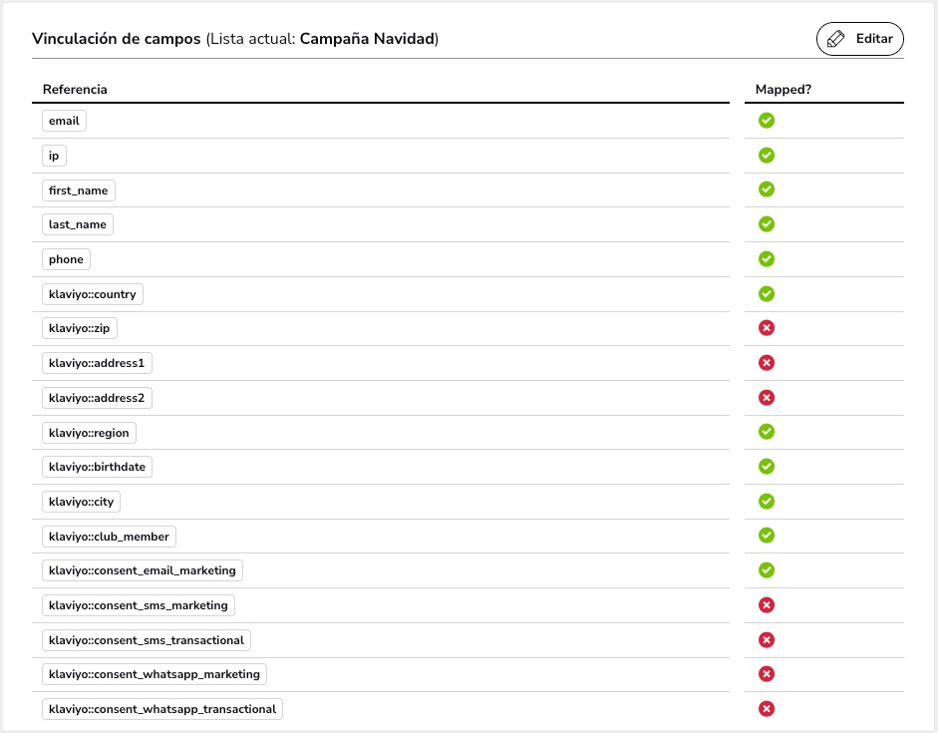The height and width of the screenshot is (733, 938).
Task: Click the green check for klaviyo::consent_email_marketing
Action: [767, 570]
